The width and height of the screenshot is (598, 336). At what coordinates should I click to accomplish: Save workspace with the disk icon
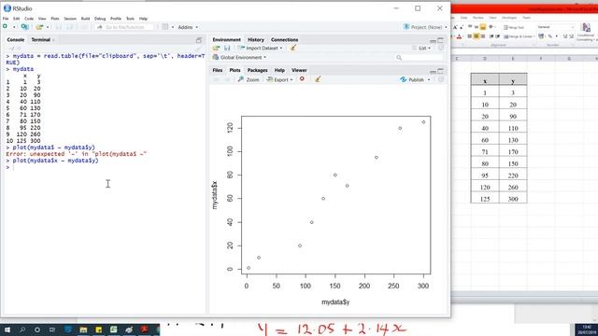[x=227, y=48]
